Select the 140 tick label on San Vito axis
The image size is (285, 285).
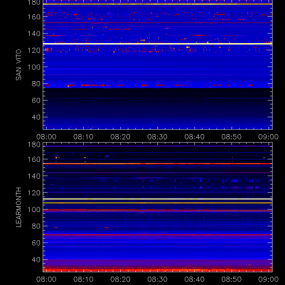[x=34, y=33]
